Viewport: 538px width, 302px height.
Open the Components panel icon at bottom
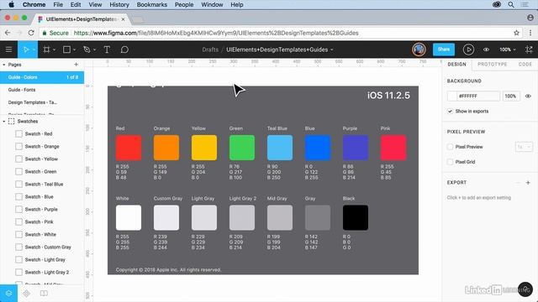(26, 294)
